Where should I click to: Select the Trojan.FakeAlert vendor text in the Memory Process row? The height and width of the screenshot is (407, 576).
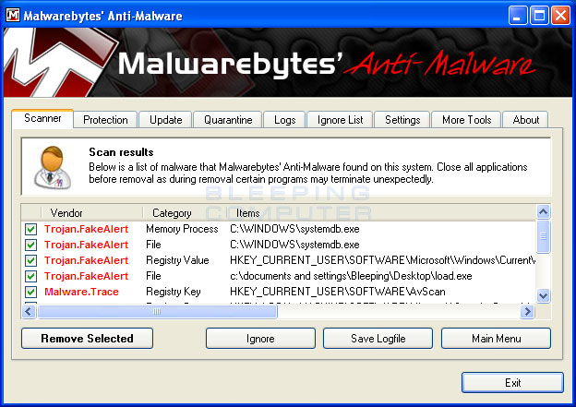tap(87, 229)
